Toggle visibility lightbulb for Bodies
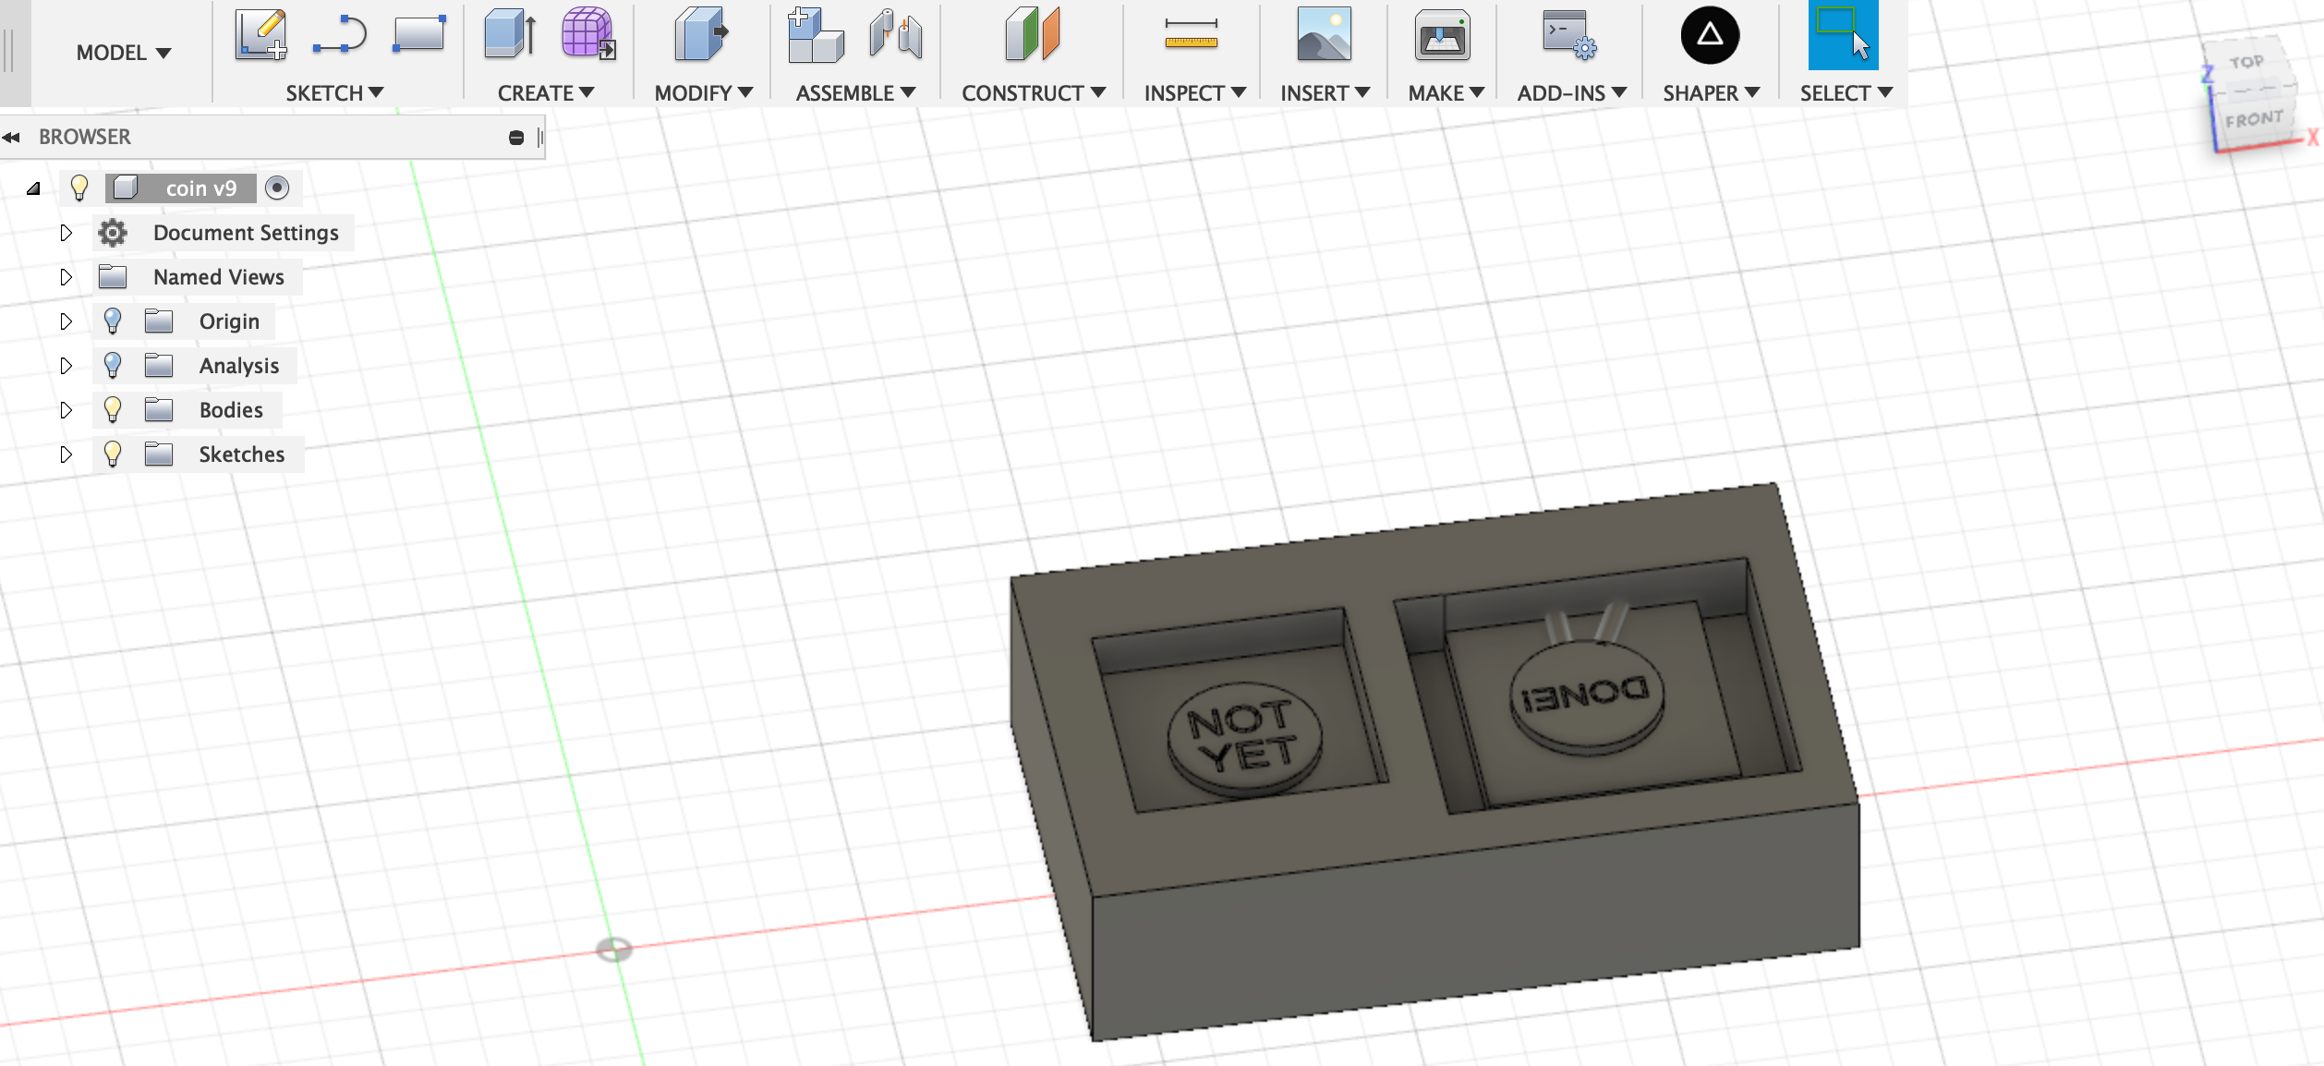This screenshot has width=2324, height=1066. point(113,409)
